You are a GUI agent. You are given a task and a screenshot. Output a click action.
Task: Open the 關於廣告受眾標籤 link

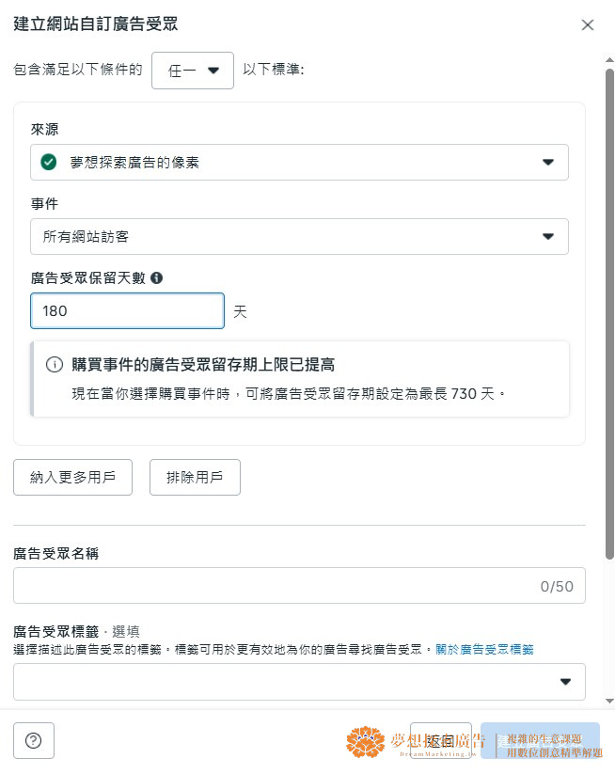coord(484,650)
